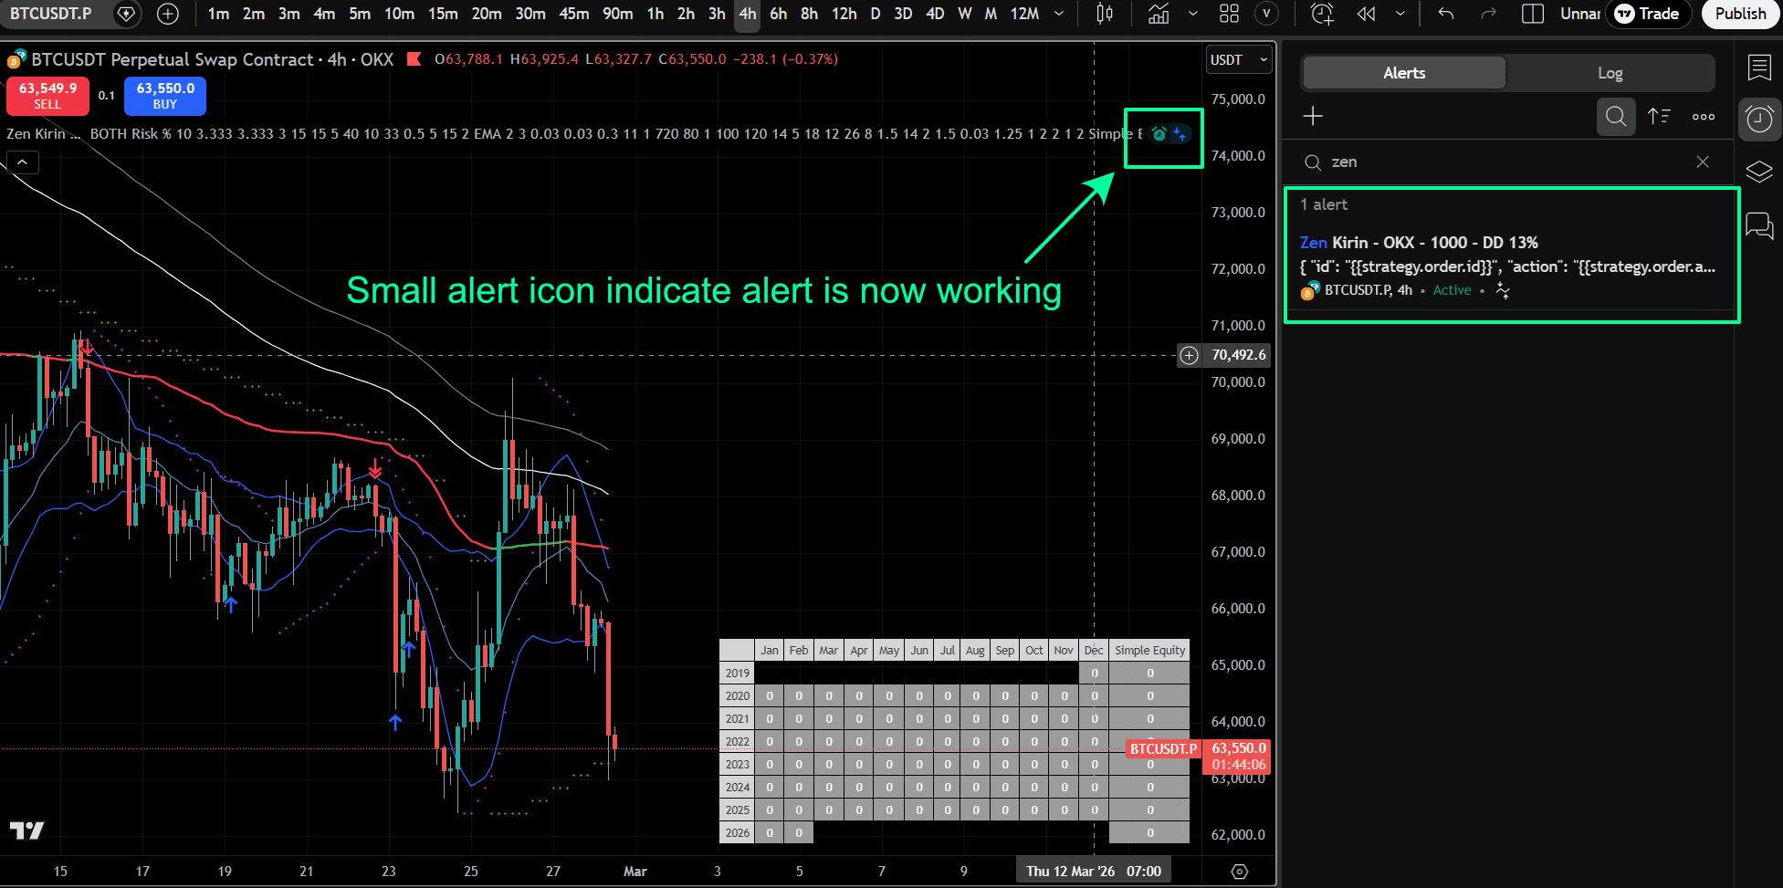
Task: Collapse the indicator legend with the up arrow
Action: [x=22, y=162]
